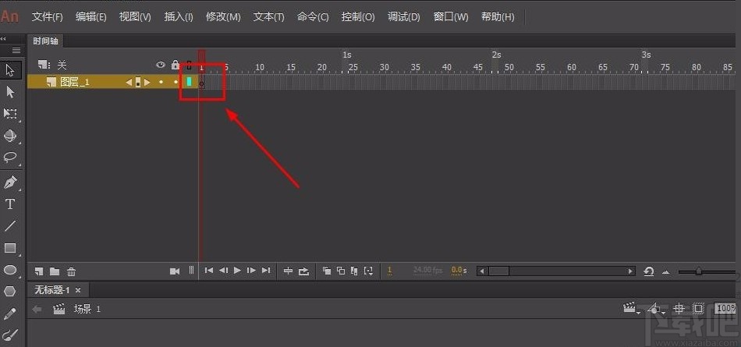Viewport: 741px width, 347px height.
Task: Click the Play button in timeline controls
Action: click(237, 271)
